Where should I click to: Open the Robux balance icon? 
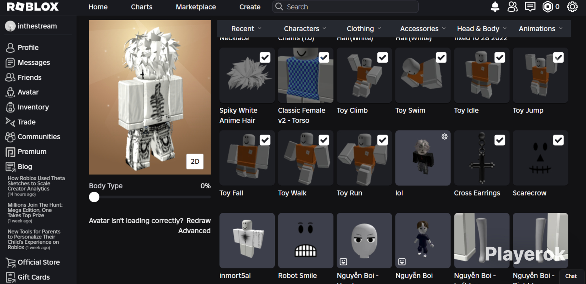548,7
